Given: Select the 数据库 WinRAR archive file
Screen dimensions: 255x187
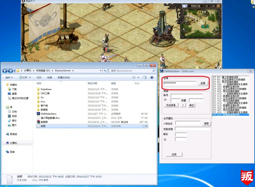Looking at the screenshot, I should (42, 122).
